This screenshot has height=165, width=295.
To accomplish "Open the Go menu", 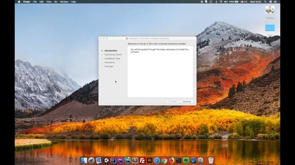I will (x=56, y=2).
